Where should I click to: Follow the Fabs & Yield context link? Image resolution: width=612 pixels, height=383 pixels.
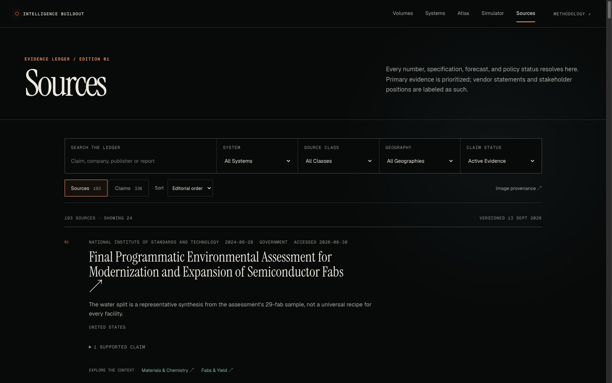tap(217, 370)
